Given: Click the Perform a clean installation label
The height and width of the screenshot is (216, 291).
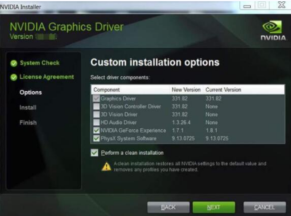Looking at the screenshot, I should (x=132, y=153).
